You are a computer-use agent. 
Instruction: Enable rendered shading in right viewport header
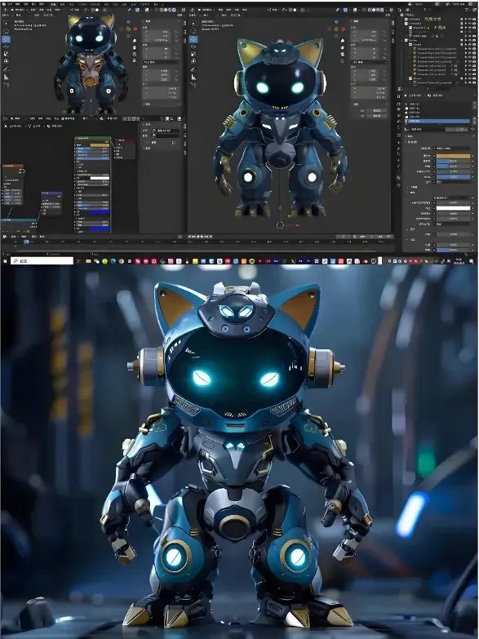point(380,9)
